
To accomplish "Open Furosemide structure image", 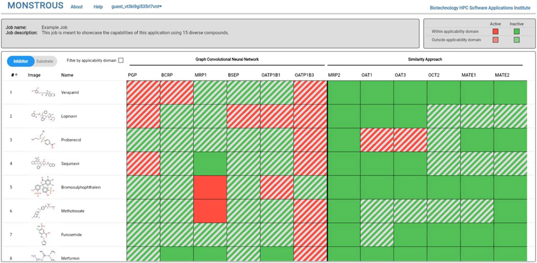I will click(44, 234).
